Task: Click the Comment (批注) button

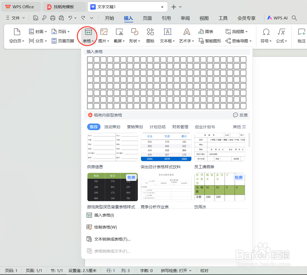Action: click(x=301, y=36)
